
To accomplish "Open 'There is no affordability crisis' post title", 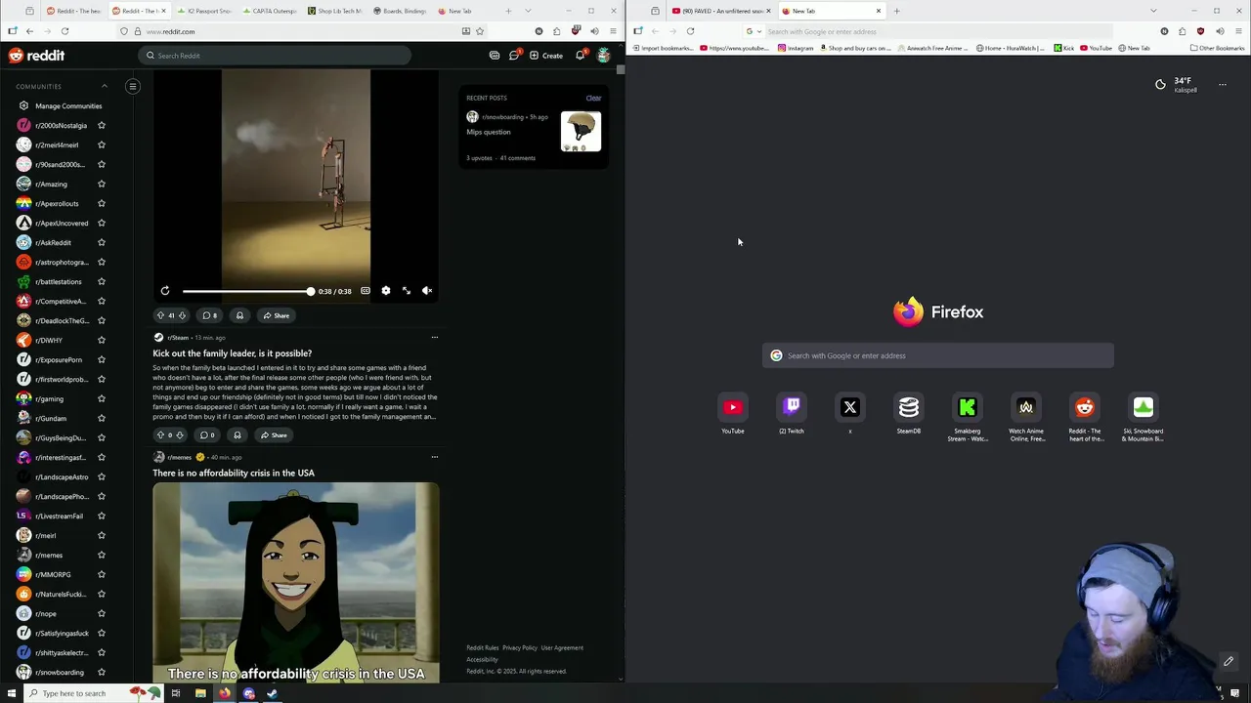I will [234, 473].
